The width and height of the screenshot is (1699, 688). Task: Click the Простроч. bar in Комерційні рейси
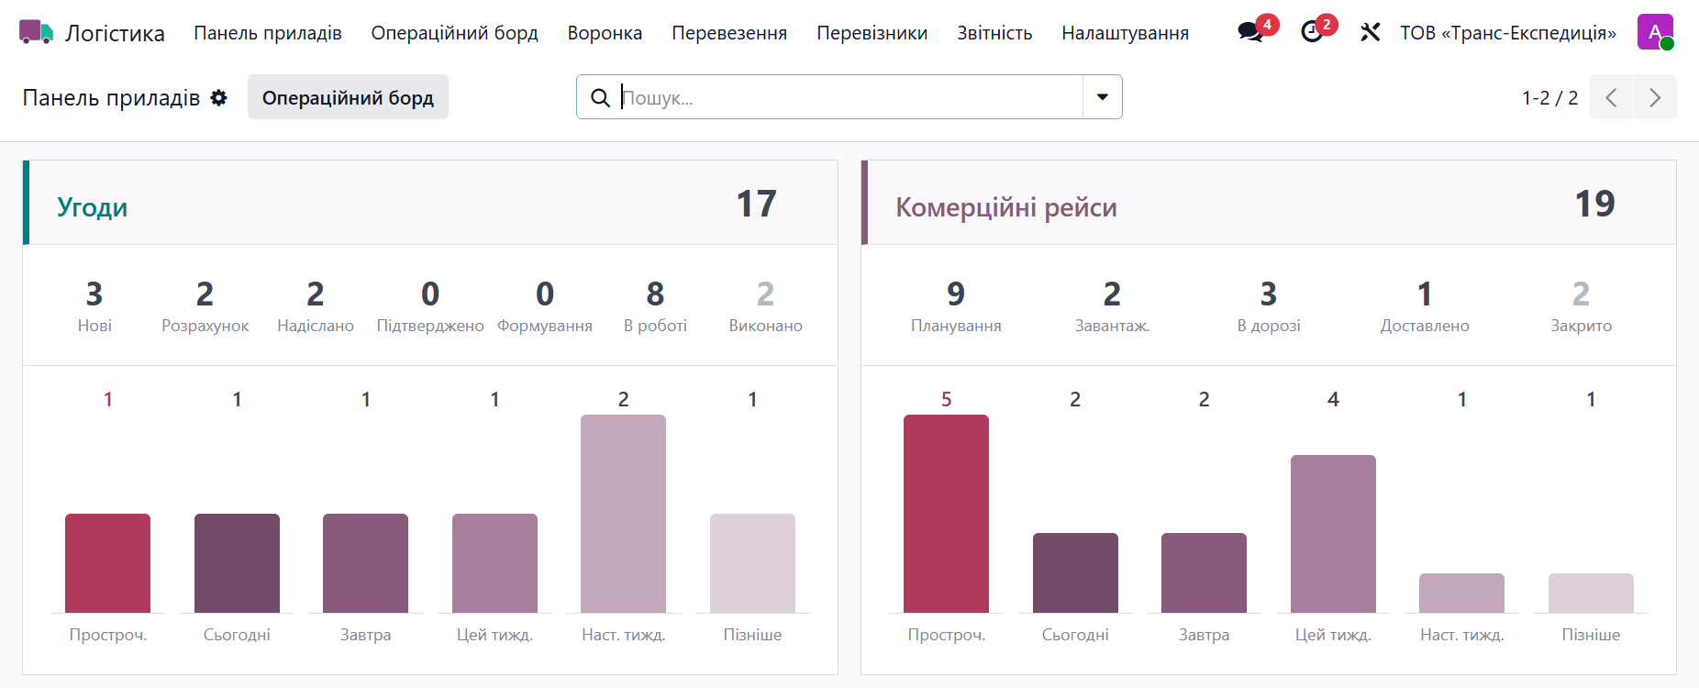947,514
